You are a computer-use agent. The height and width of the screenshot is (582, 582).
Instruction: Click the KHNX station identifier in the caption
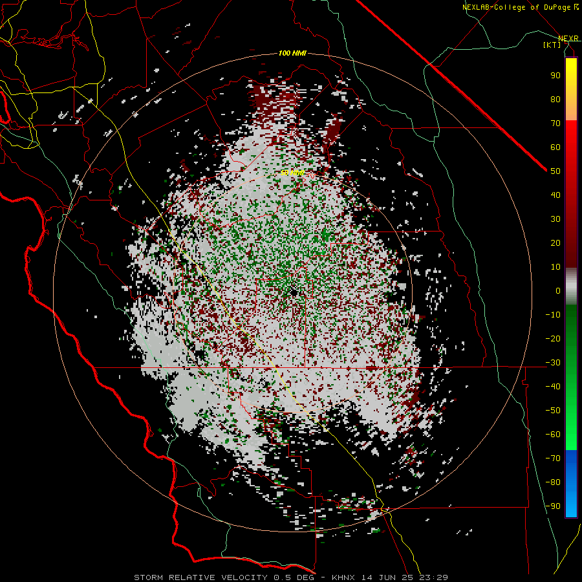pyautogui.click(x=343, y=577)
